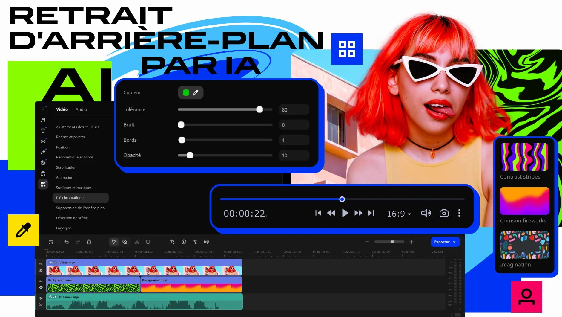The height and width of the screenshot is (317, 562).
Task: Open Animation in the tool list
Action: coord(65,177)
